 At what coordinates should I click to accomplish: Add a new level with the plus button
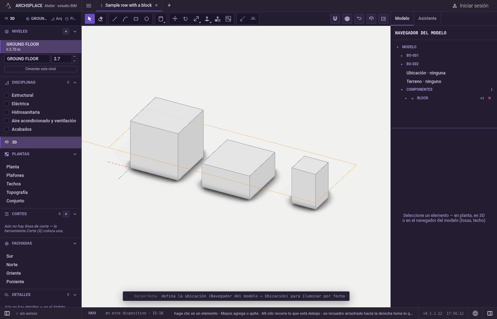66,32
